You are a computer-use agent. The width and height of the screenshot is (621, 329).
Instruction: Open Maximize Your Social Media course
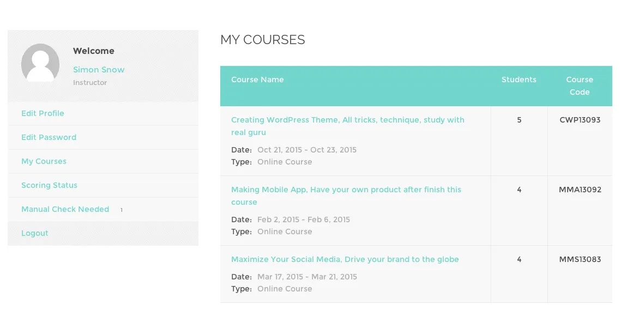tap(345, 259)
